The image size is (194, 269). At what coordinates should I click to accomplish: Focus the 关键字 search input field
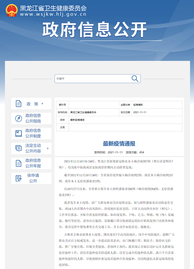(92, 78)
